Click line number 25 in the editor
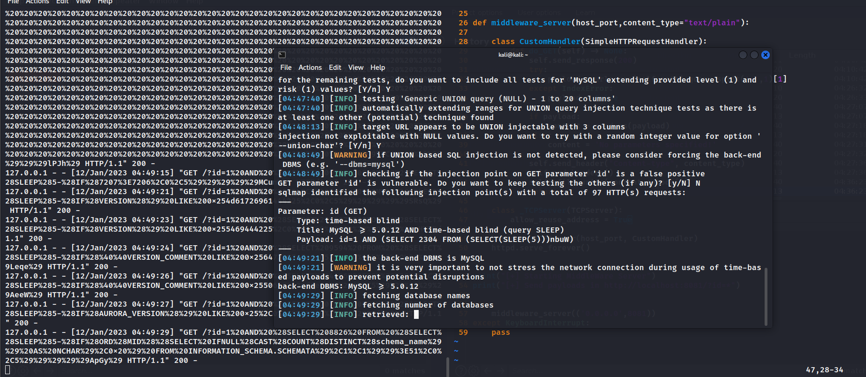The width and height of the screenshot is (866, 377). tap(463, 13)
